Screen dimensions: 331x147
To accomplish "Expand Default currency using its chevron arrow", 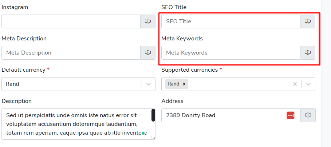I will tap(149, 84).
